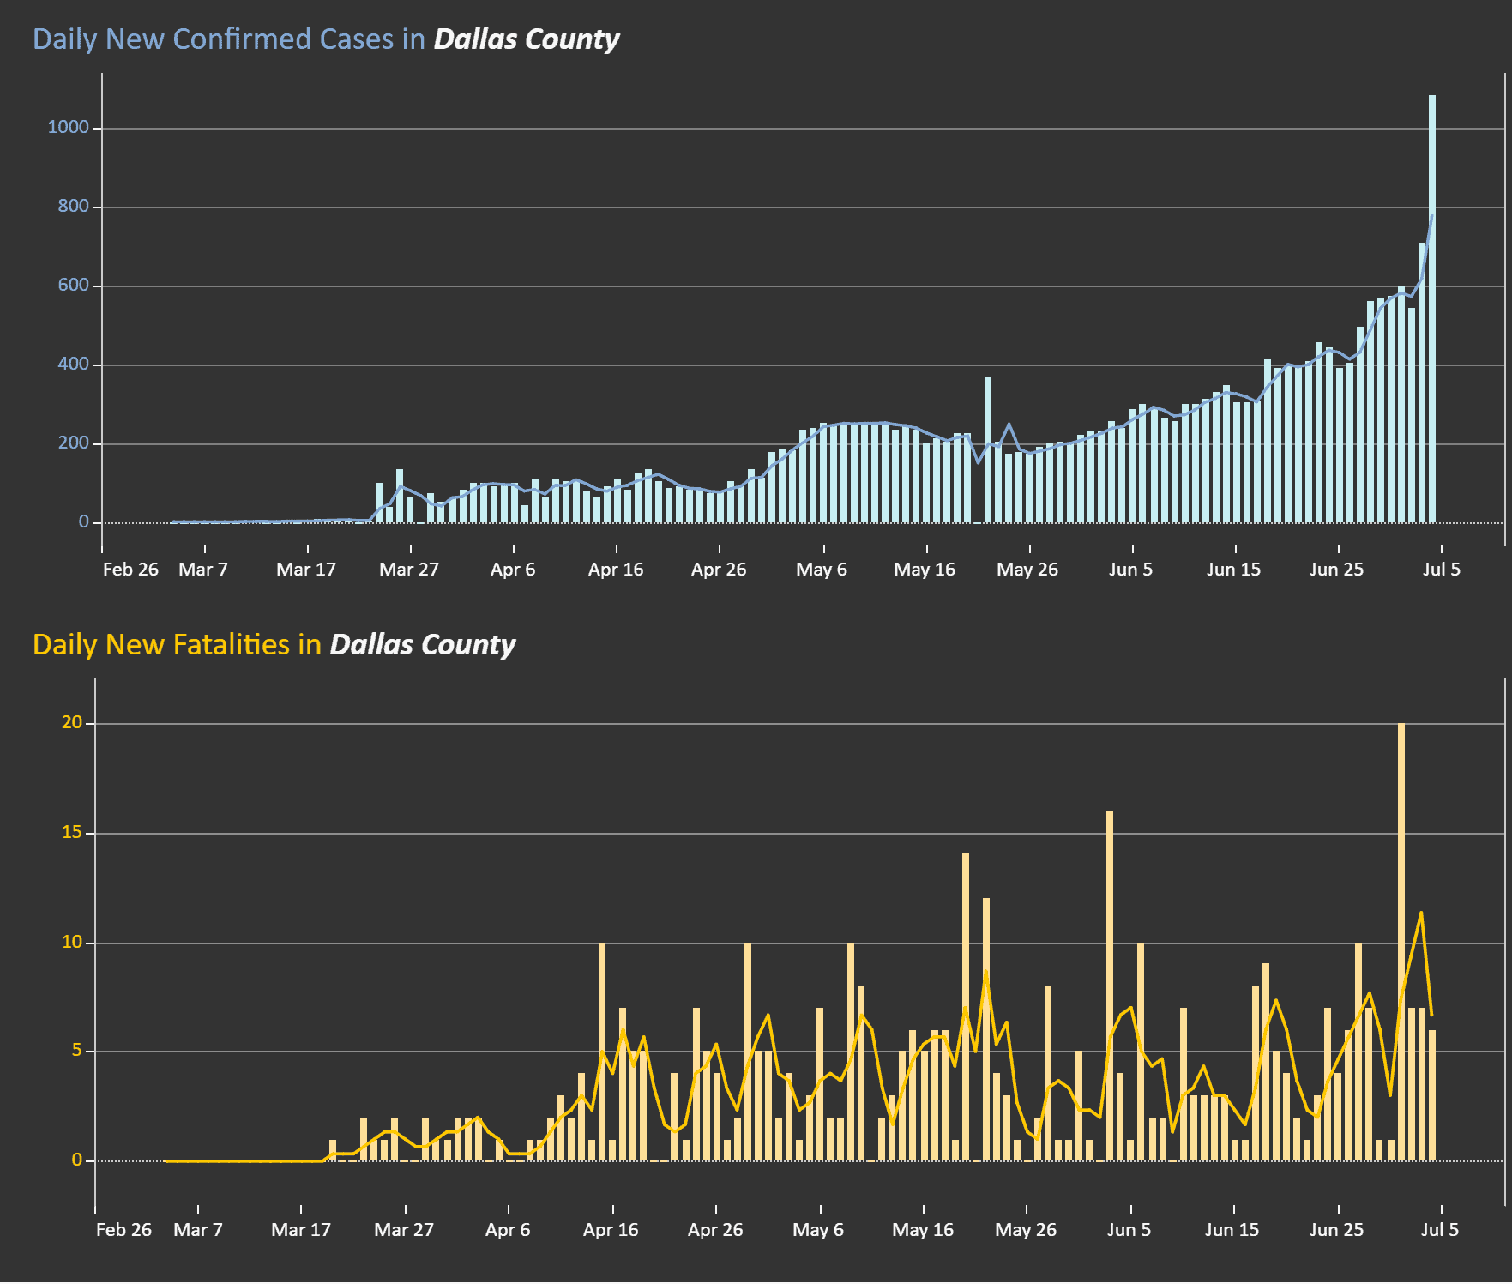Click the Jun 15 label on the fatalities x-axis
The height and width of the screenshot is (1284, 1512).
(x=1232, y=1230)
